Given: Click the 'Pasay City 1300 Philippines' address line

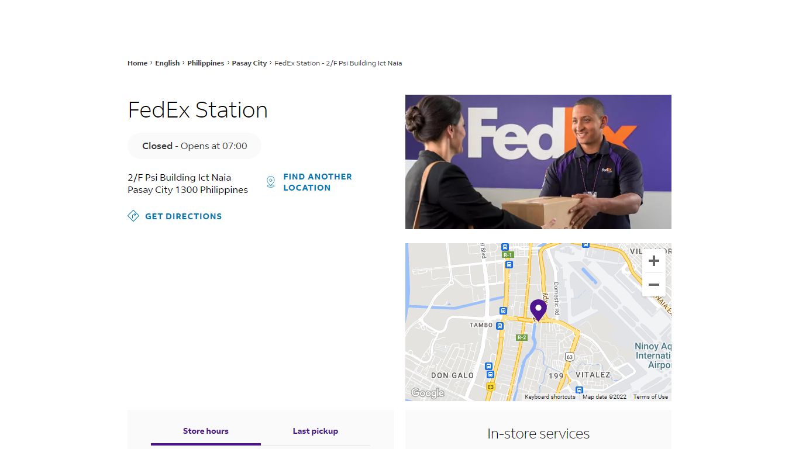Looking at the screenshot, I should 188,189.
